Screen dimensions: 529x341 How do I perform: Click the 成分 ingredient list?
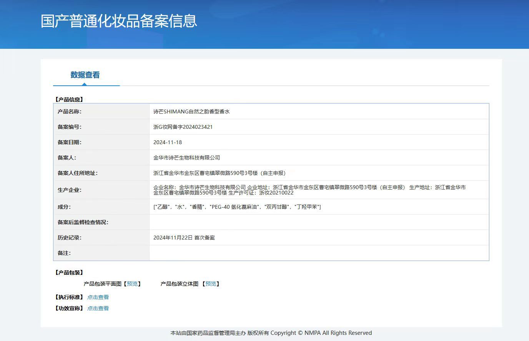click(x=237, y=207)
